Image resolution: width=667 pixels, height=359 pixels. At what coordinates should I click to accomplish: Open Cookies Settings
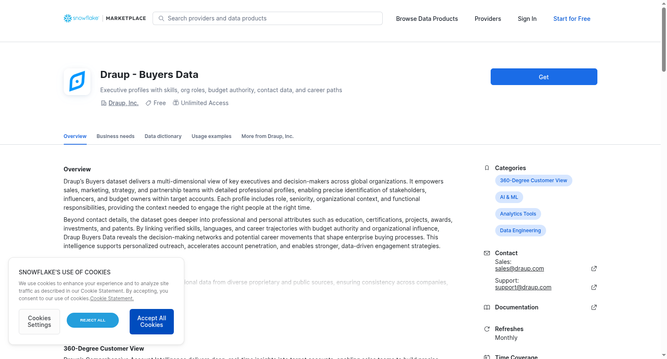tap(39, 321)
